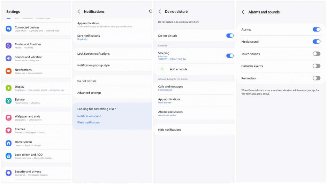
Task: Open the Flash notification link
Action: tap(88, 123)
